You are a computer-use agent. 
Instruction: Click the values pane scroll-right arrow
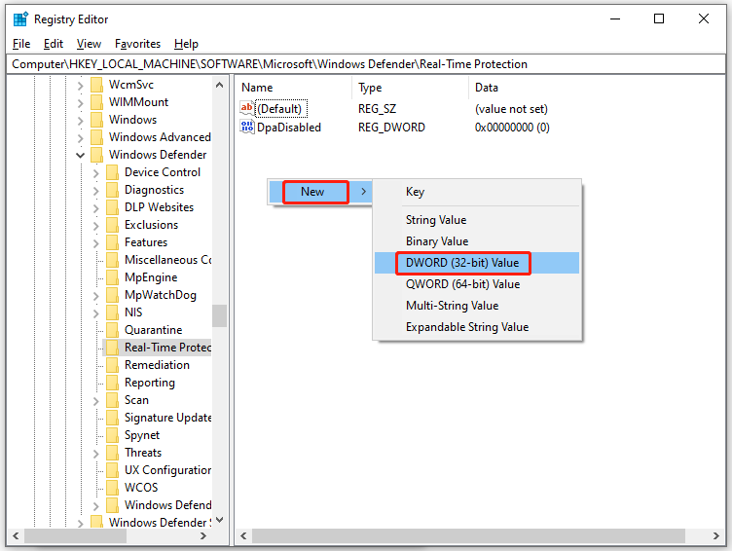point(716,536)
